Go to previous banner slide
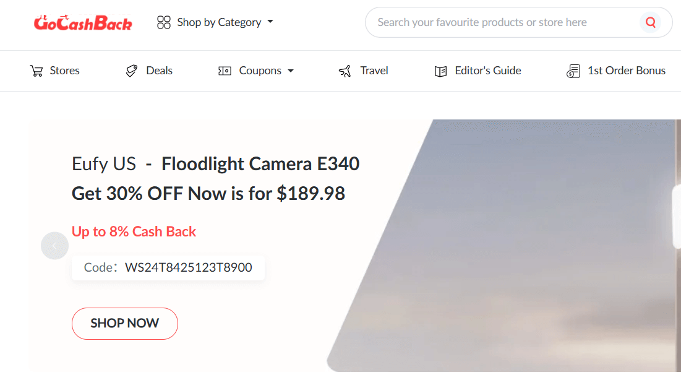Viewport: 681px width, 380px height. pyautogui.click(x=54, y=246)
